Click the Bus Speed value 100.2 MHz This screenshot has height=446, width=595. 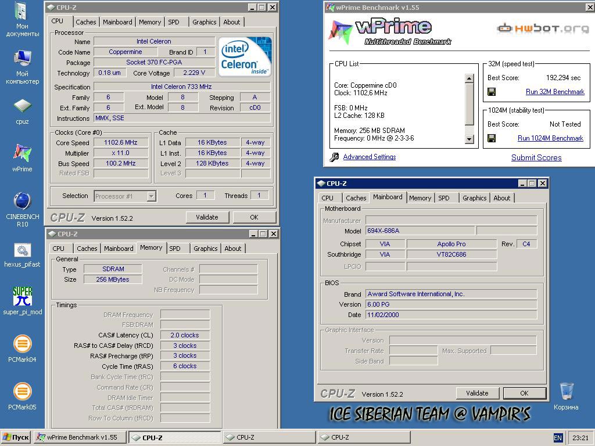pos(121,163)
